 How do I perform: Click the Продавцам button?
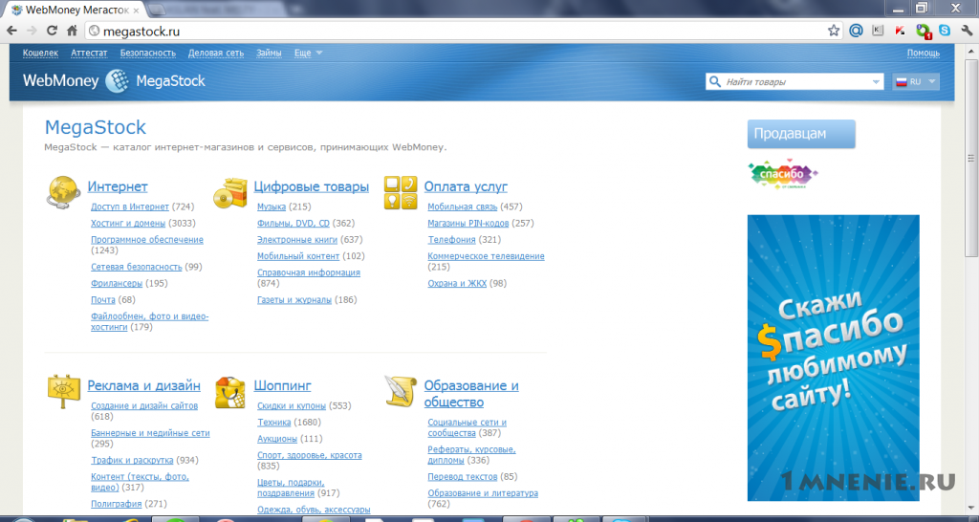click(801, 134)
